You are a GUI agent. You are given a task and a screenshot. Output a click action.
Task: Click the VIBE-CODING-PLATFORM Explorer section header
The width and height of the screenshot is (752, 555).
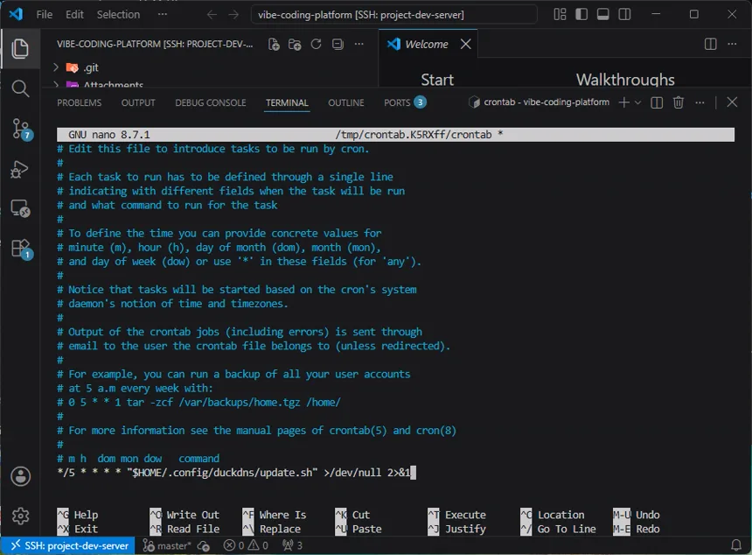click(155, 44)
